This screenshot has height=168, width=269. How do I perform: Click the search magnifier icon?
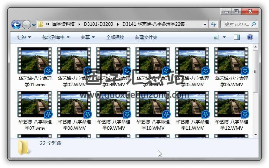[253, 25]
